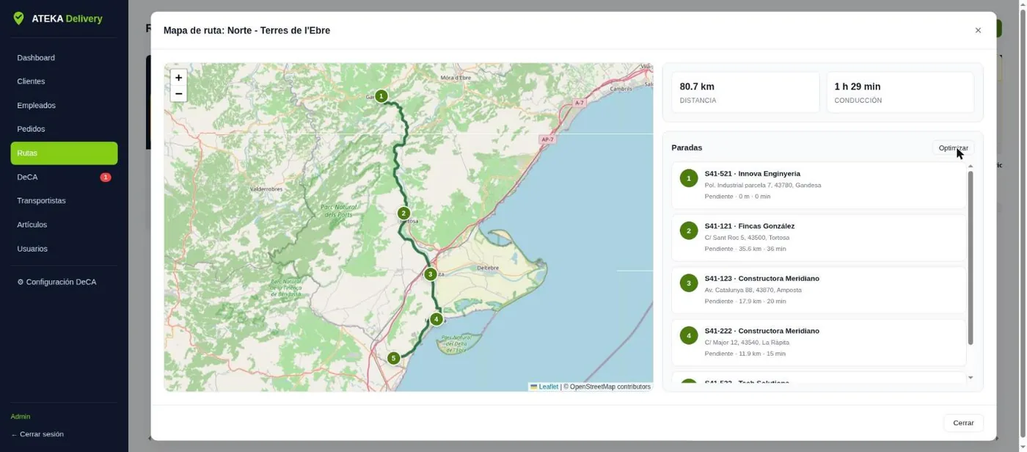The height and width of the screenshot is (452, 1027).
Task: Click the Paradas list scroll-up arrow
Action: pyautogui.click(x=971, y=167)
